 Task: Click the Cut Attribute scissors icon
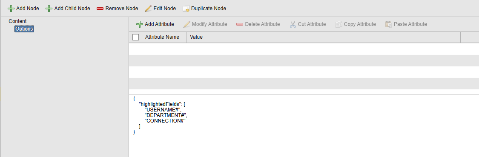tap(293, 24)
